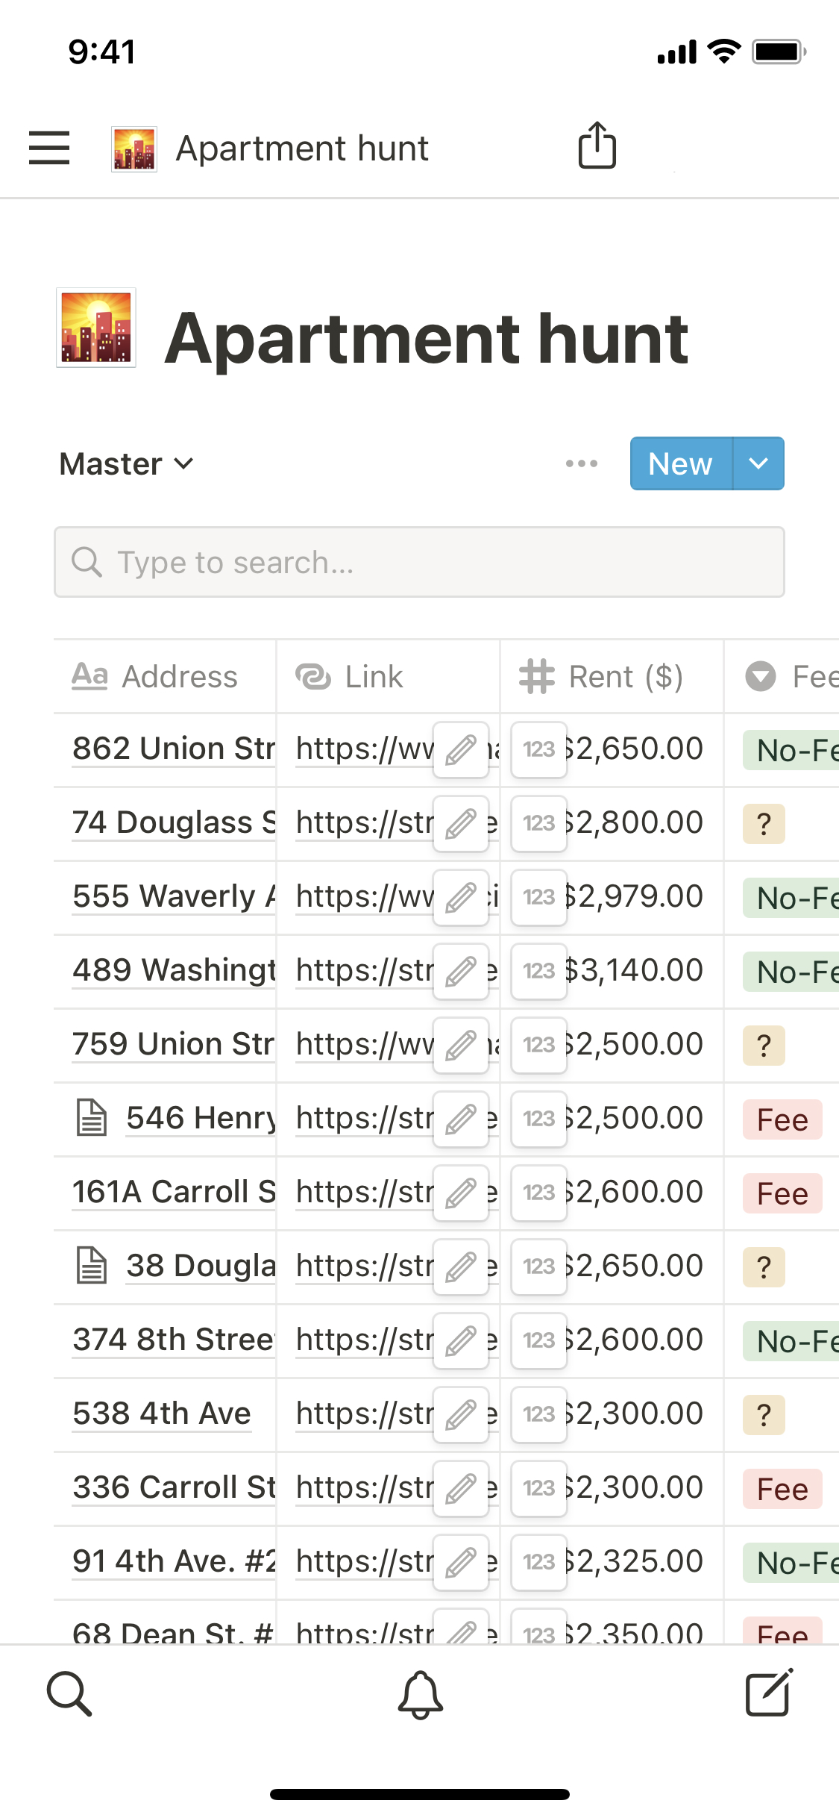
Task: Edit link for 862 Union Street row
Action: [x=461, y=750]
